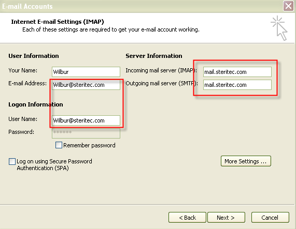The width and height of the screenshot is (296, 229).
Task: Focus the Your Name field containing Wilbur
Action: [86, 72]
